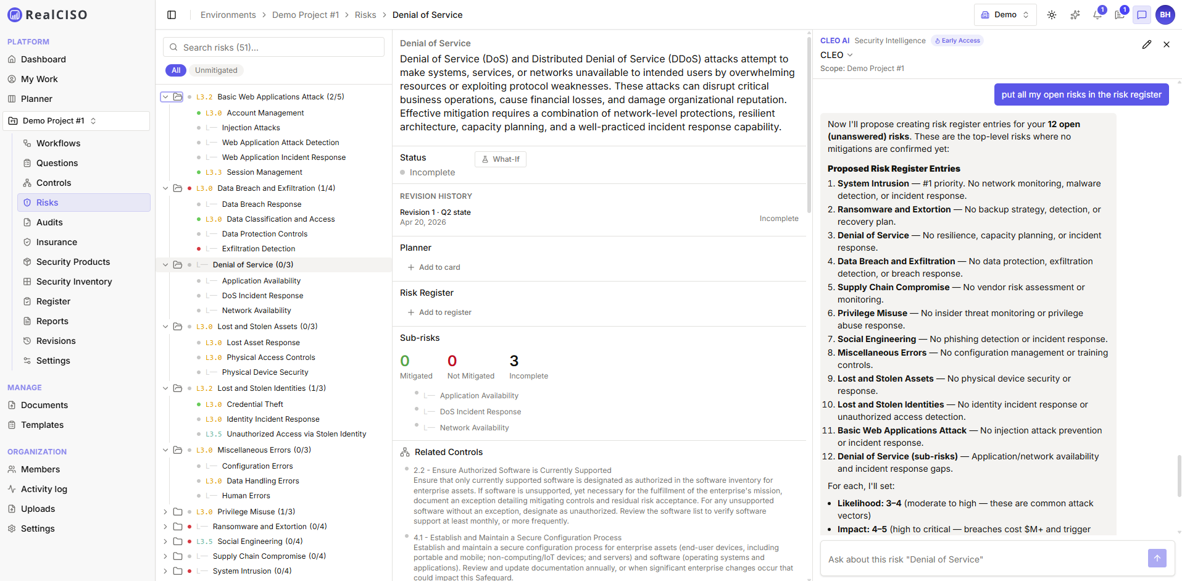Click the What-If button
This screenshot has height=581, width=1182.
501,159
